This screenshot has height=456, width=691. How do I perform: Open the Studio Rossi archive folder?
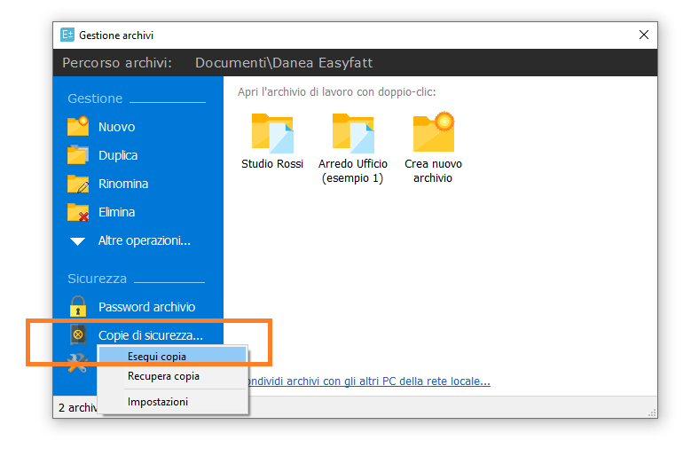[272, 133]
